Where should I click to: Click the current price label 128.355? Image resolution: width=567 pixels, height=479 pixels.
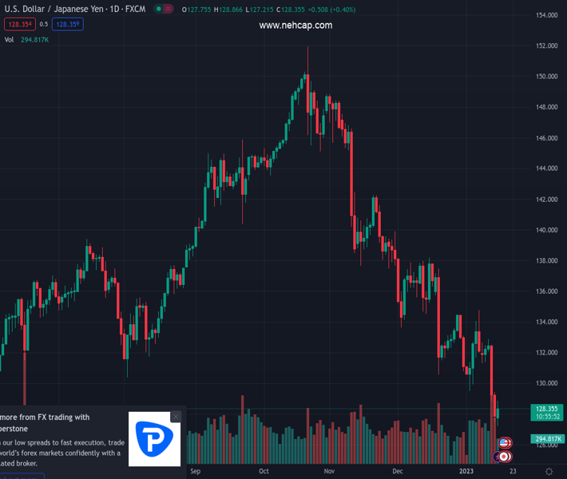546,409
